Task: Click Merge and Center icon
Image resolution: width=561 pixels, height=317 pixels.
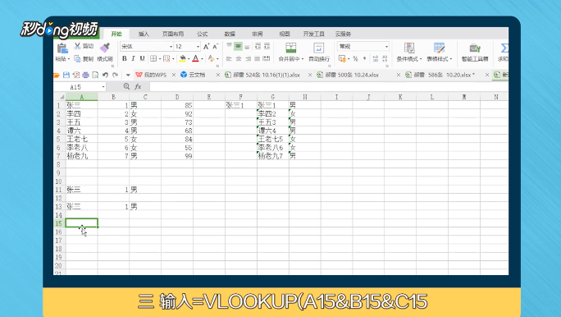Action: (291, 48)
